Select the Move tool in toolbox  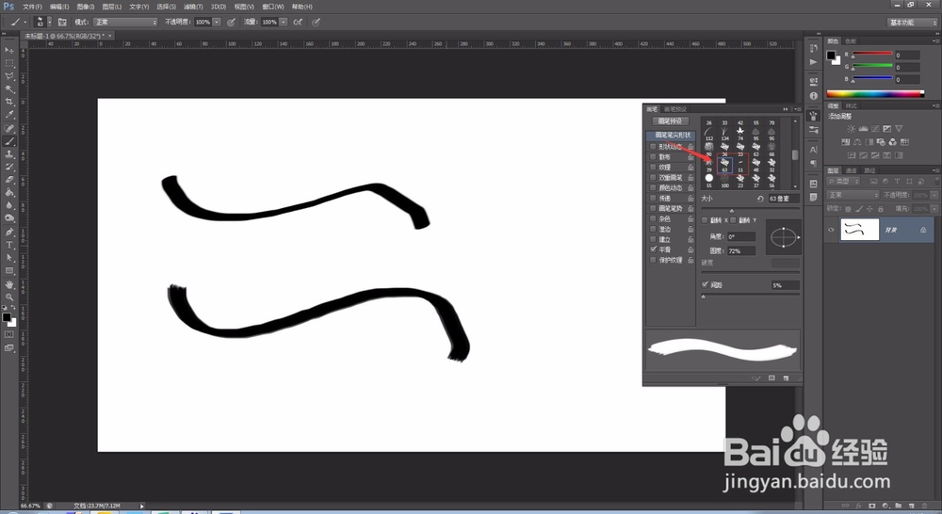tap(9, 51)
